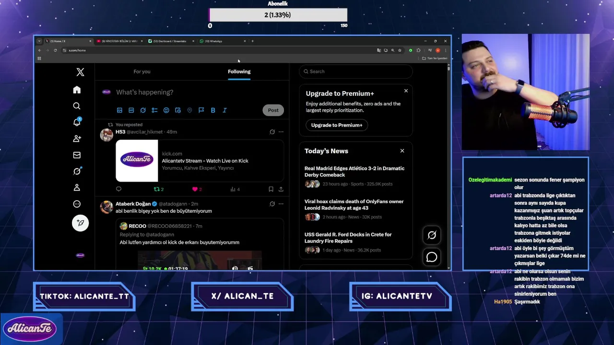Toggle italic formatting in composer

[224, 110]
